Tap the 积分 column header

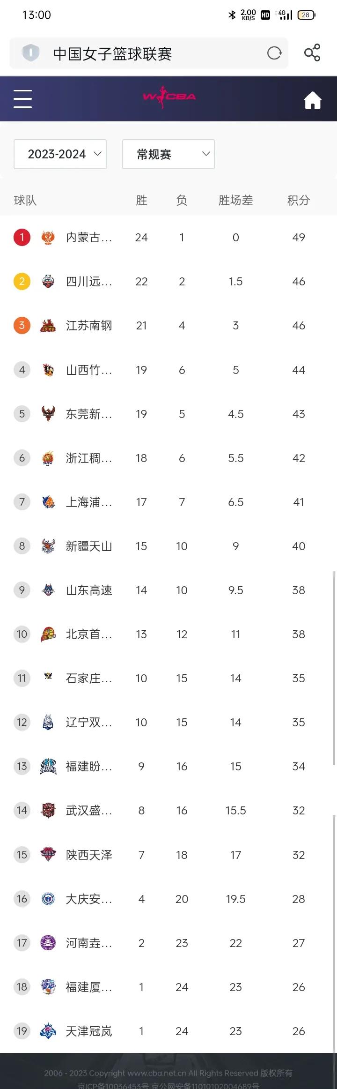[299, 201]
